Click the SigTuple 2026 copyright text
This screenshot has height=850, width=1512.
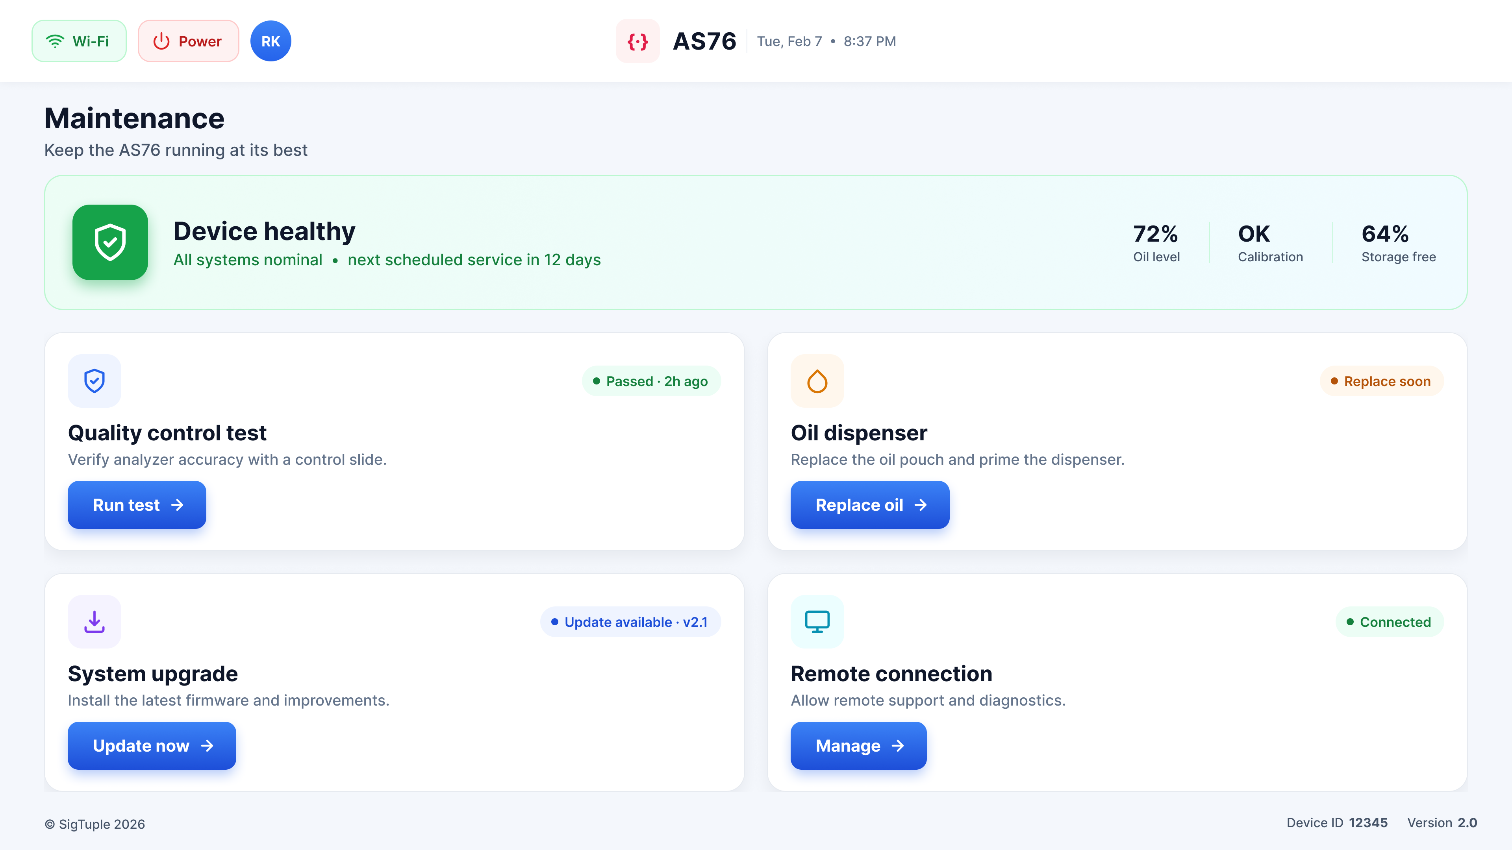tap(94, 824)
